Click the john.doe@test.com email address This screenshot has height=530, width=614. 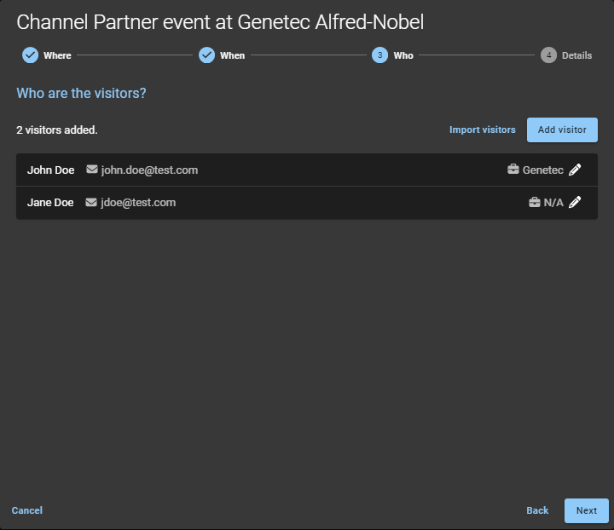pos(149,170)
